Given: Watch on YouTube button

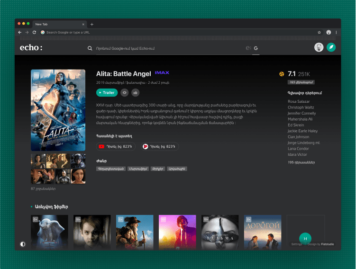Looking at the screenshot, I should [x=116, y=147].
